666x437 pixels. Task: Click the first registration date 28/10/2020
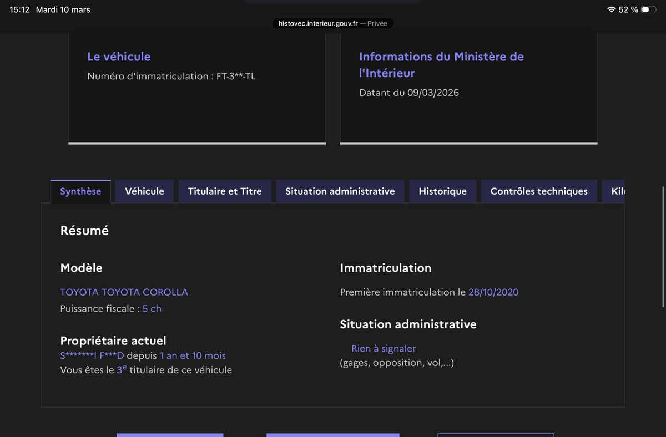click(493, 292)
